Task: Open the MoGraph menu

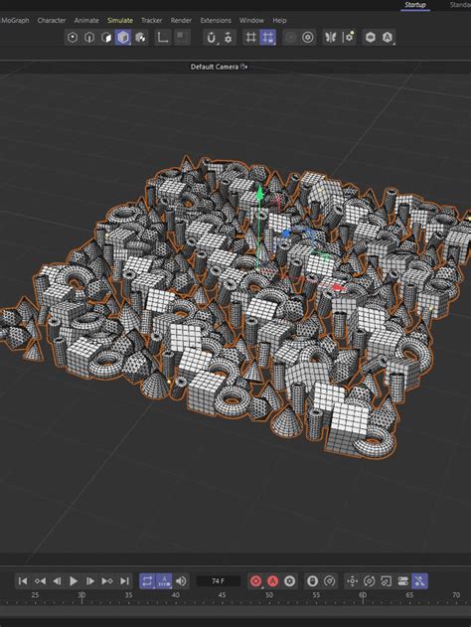Action: [15, 21]
